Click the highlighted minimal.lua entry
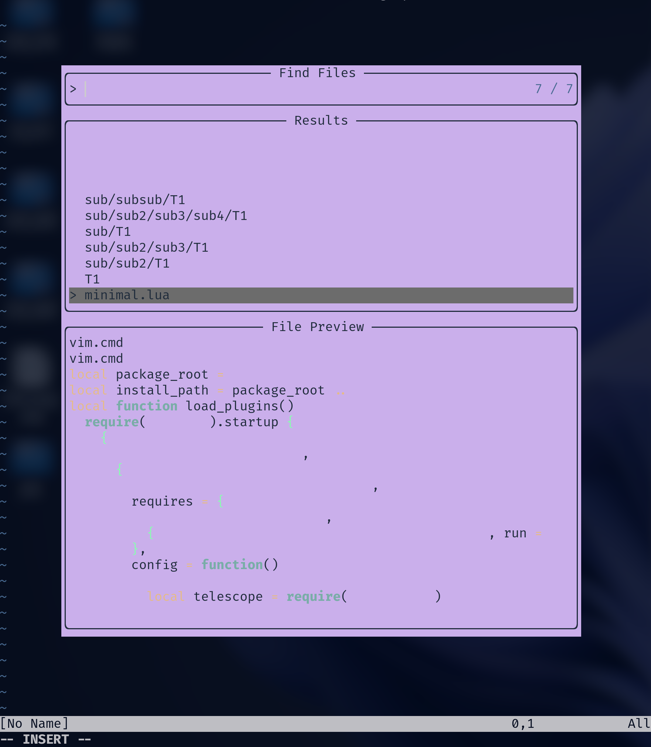This screenshot has width=651, height=747. (x=127, y=295)
